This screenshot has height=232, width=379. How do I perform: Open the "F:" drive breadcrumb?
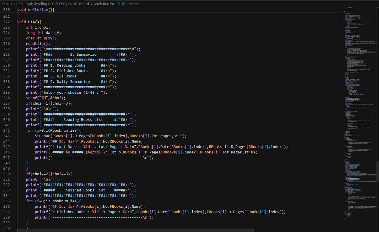(x=4, y=4)
